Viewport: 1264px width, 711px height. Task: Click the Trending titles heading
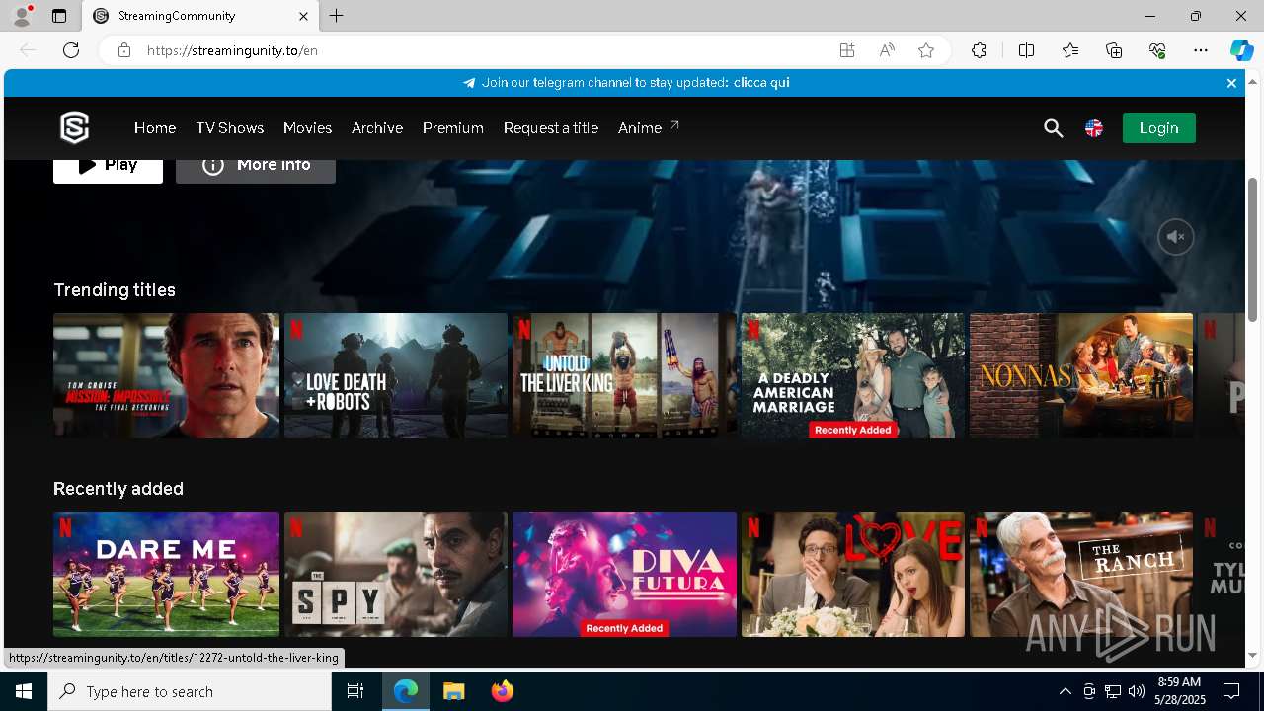tap(115, 290)
